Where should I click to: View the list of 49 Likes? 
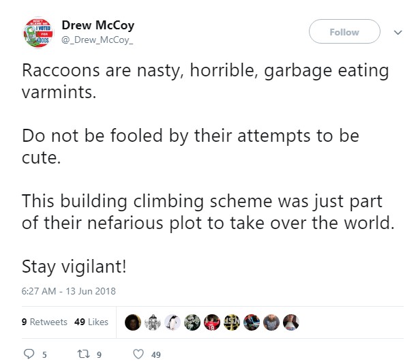pos(91,322)
